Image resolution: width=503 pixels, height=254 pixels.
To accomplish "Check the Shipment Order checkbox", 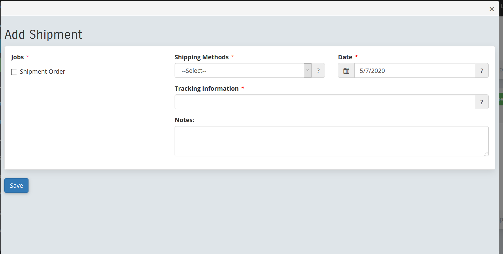I will click(14, 72).
